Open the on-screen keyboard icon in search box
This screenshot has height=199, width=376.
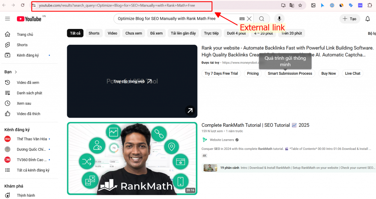pyautogui.click(x=242, y=19)
